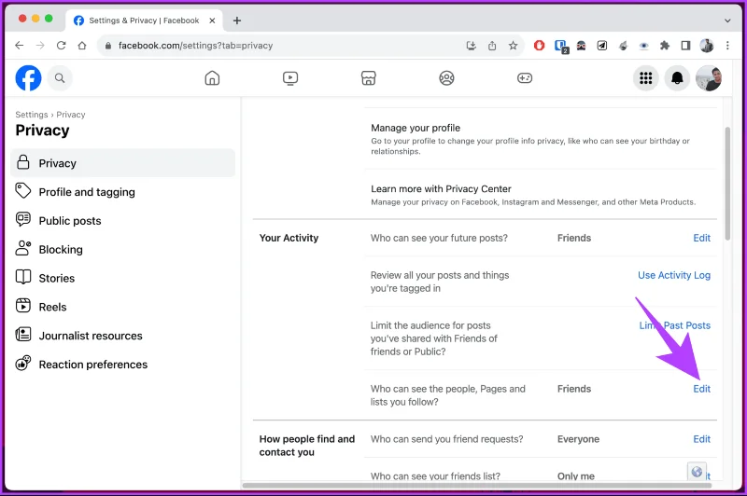Edit who can see people and Pages you follow
Image resolution: width=747 pixels, height=496 pixels.
pos(701,389)
